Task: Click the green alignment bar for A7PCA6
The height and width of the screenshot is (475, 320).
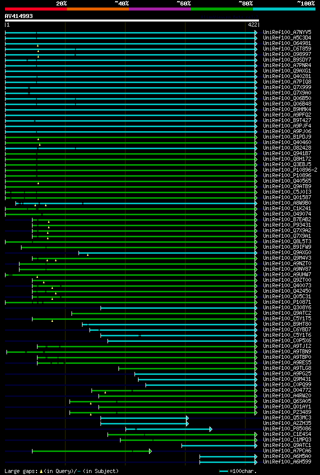Action: pyautogui.click(x=92, y=451)
